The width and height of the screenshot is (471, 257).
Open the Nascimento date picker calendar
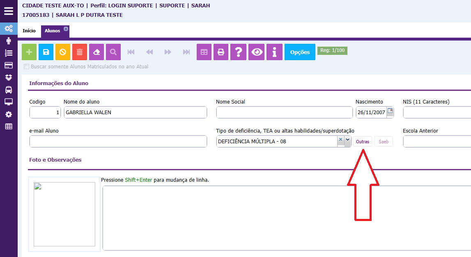coord(390,111)
